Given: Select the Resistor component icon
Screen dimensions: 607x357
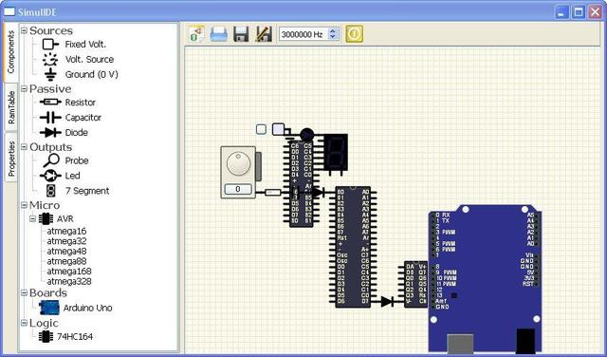Looking at the screenshot, I should [50, 102].
